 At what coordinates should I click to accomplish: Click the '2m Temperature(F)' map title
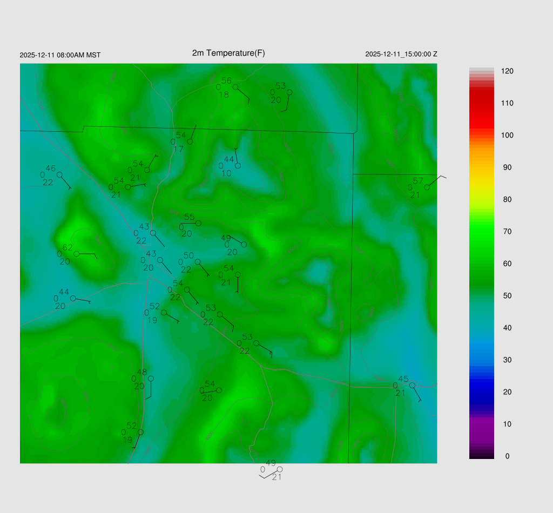click(228, 53)
